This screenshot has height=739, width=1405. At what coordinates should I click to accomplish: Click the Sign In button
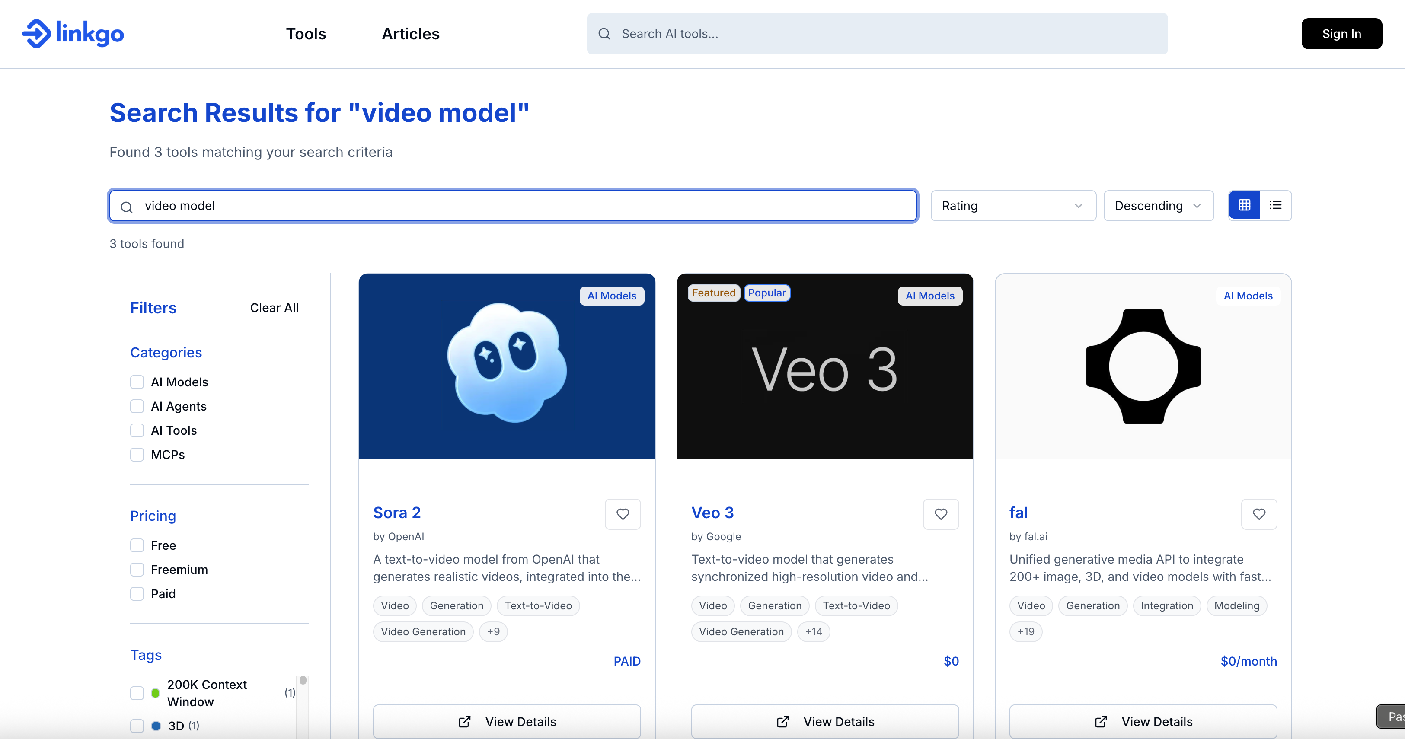pyautogui.click(x=1341, y=34)
